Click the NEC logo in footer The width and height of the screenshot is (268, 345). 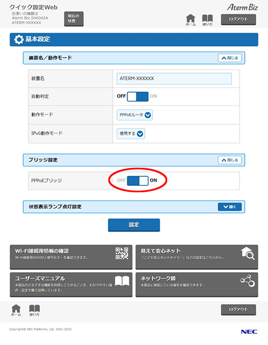tap(249, 332)
